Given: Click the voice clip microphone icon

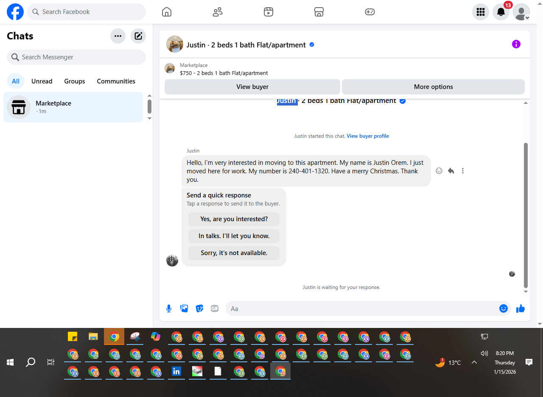Looking at the screenshot, I should (169, 308).
